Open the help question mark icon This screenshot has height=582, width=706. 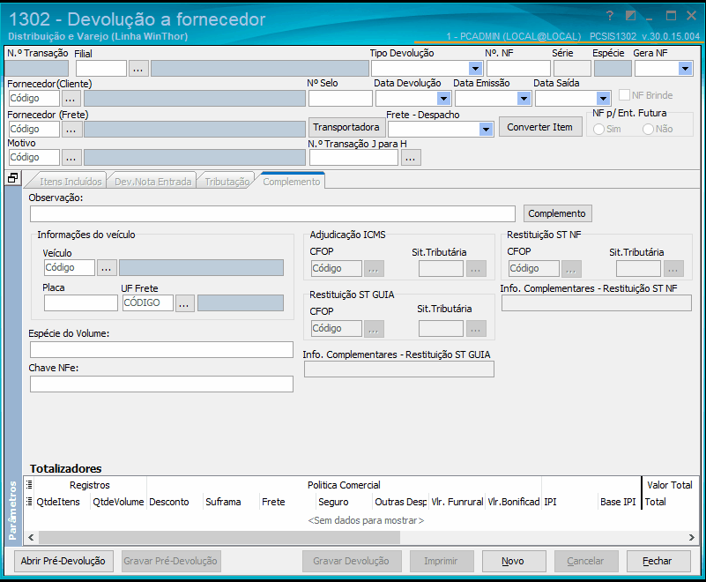pos(610,16)
